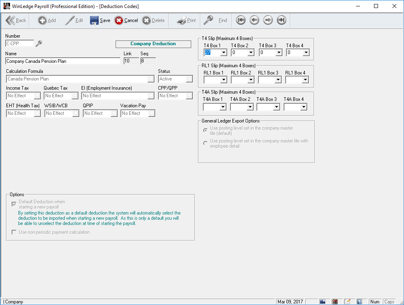Click the Save disk icon
404x305 pixels.
pos(94,20)
